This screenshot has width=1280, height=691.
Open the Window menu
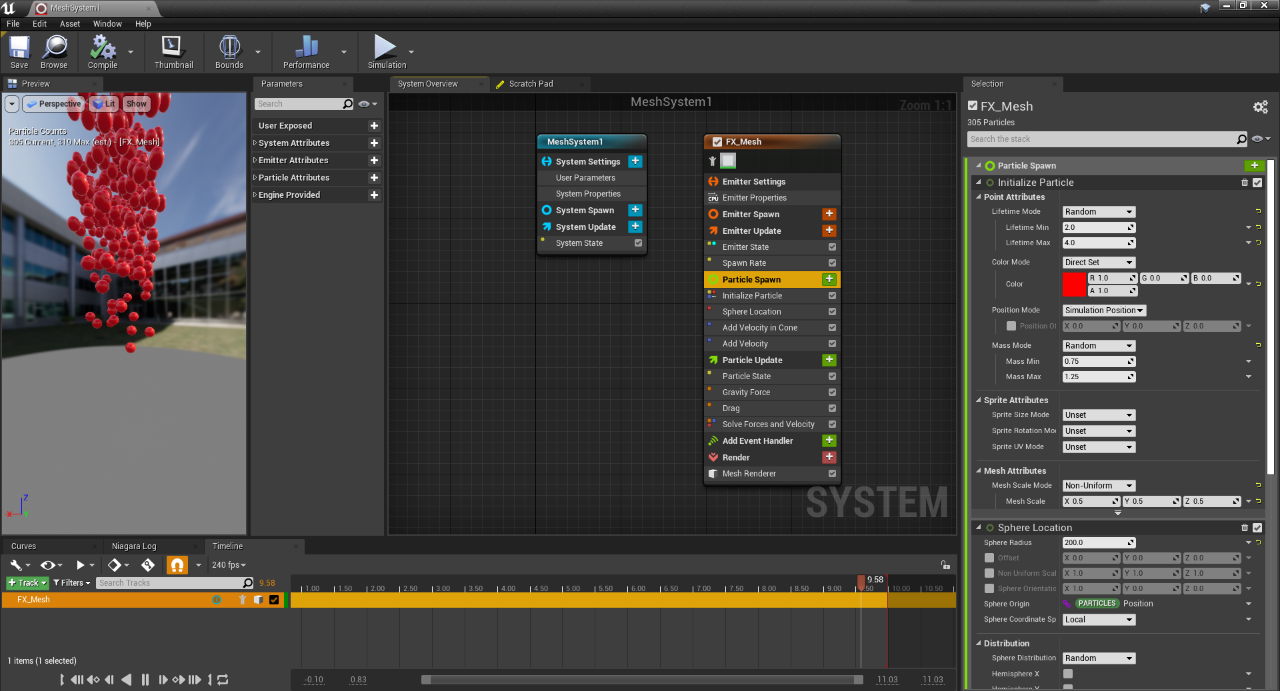[107, 23]
